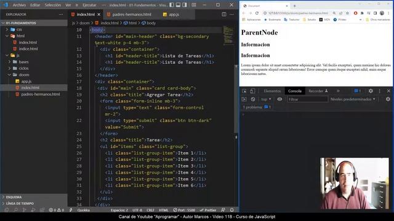This screenshot has height=221, width=394.
Task: Open Chrome side panel icon
Action: [x=375, y=13]
